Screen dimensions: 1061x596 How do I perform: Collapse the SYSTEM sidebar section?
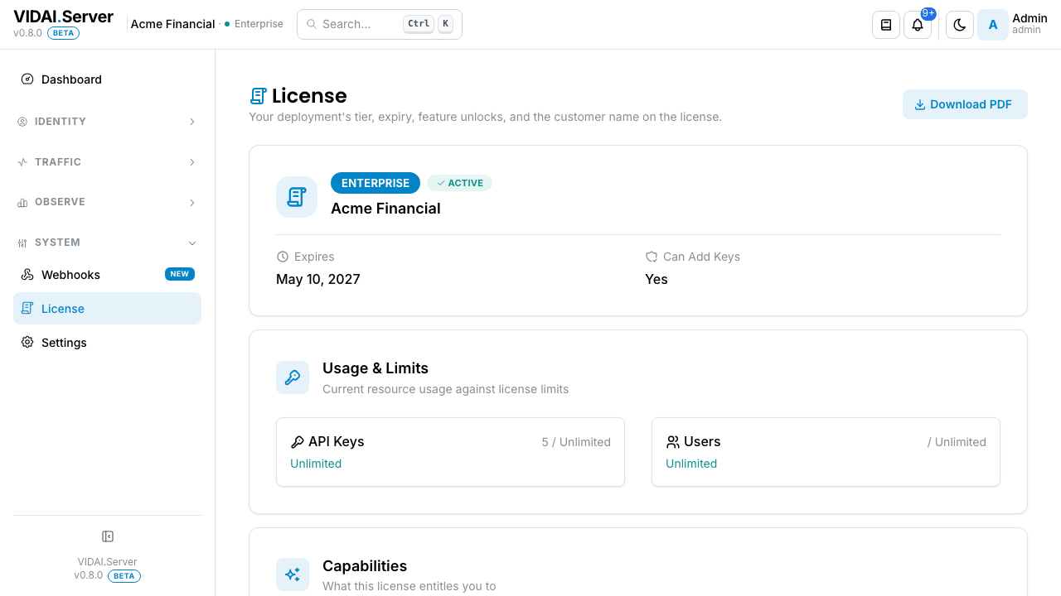(107, 243)
